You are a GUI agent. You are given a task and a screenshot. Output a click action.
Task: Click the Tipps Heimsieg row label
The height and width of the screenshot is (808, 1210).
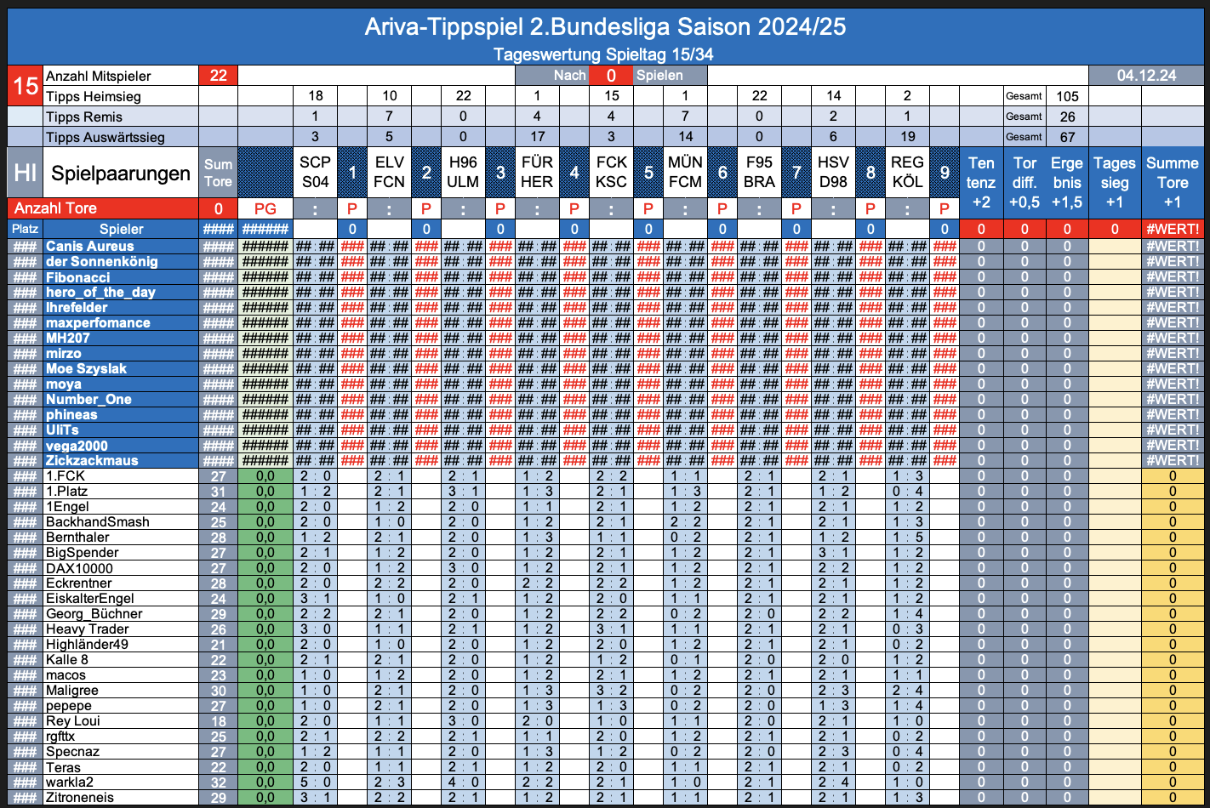pyautogui.click(x=94, y=96)
